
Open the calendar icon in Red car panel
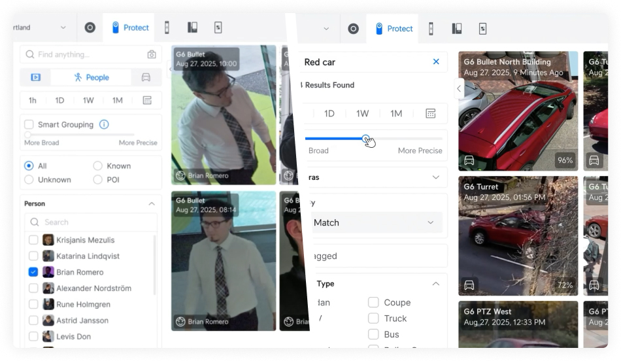[x=430, y=114]
